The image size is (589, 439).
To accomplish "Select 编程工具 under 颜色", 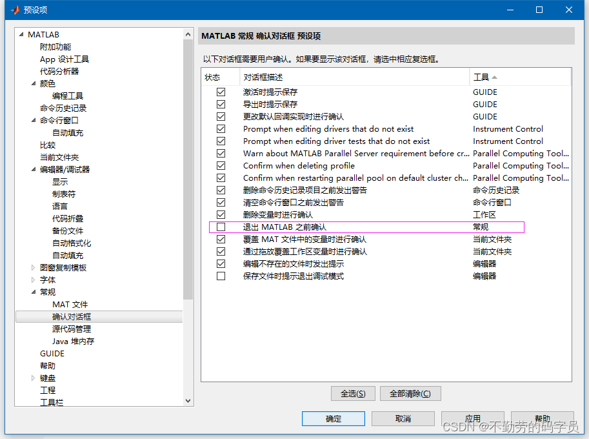I will (68, 96).
